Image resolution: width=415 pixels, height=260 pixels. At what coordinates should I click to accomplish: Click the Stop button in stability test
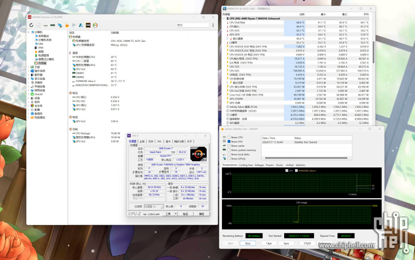point(248,244)
